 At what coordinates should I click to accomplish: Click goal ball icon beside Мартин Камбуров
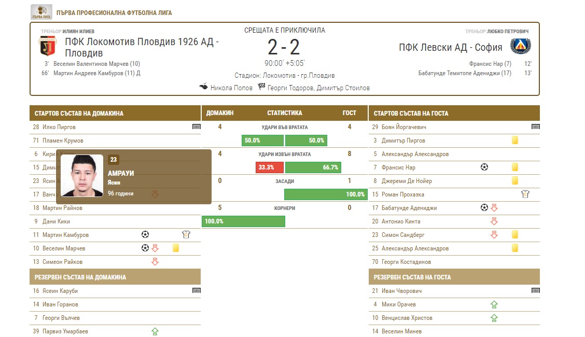145,235
